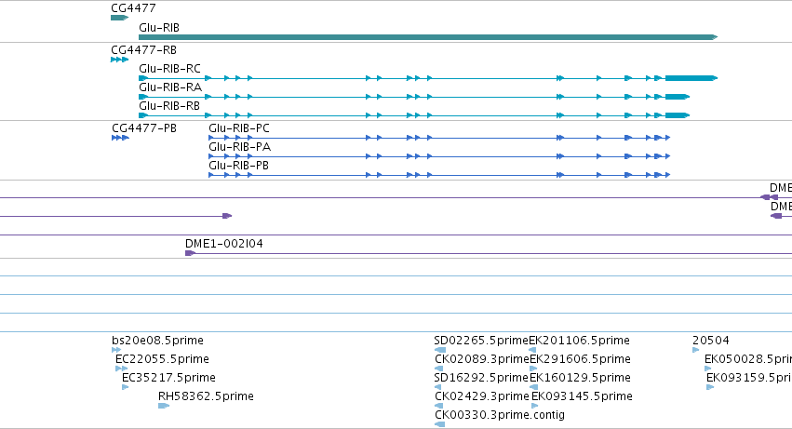
Task: Select the Glu-RIB-RB final exon block
Action: tap(678, 115)
